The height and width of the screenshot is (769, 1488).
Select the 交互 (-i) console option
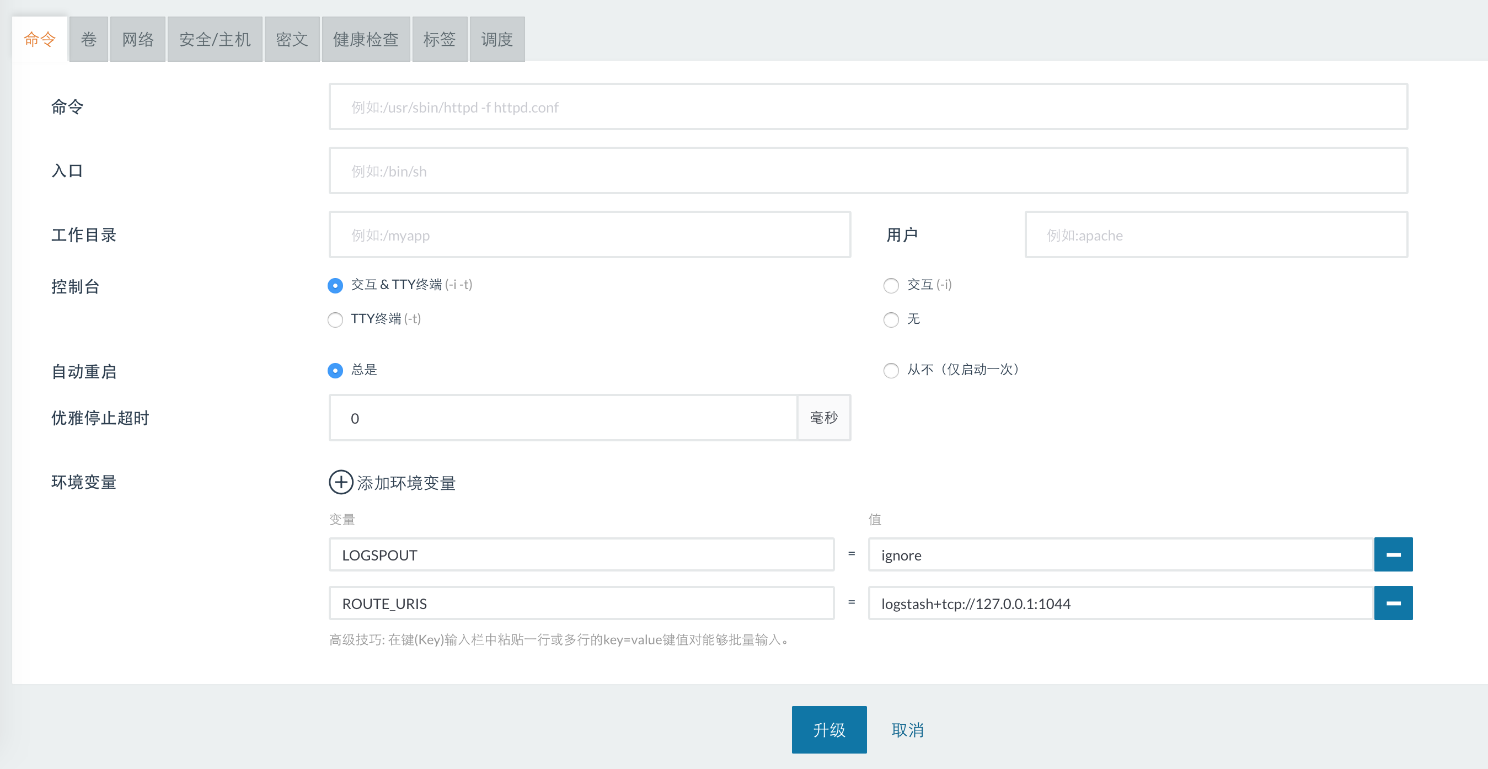pos(891,285)
